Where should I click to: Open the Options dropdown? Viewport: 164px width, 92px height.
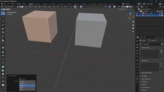pos(131,9)
